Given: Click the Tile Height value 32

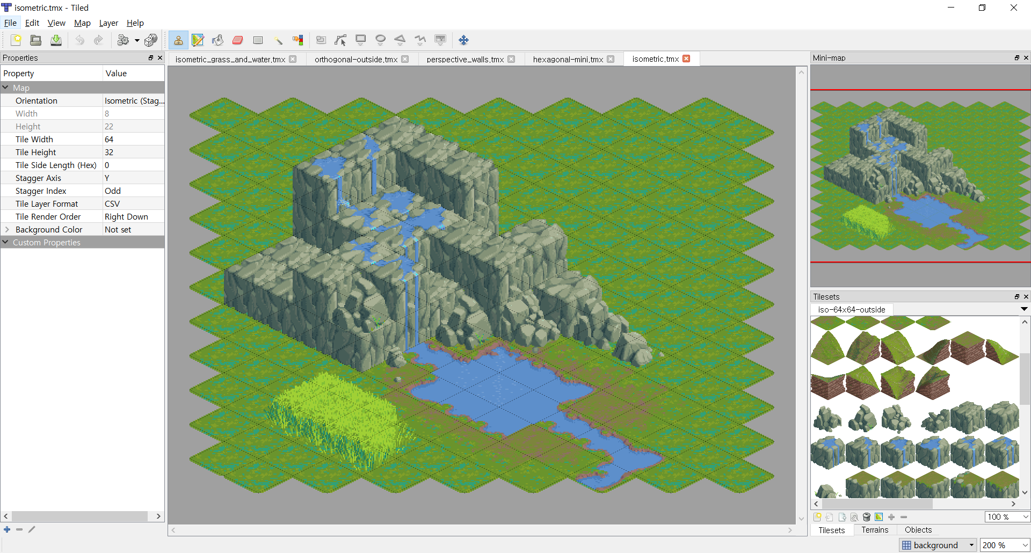Looking at the screenshot, I should click(x=134, y=152).
